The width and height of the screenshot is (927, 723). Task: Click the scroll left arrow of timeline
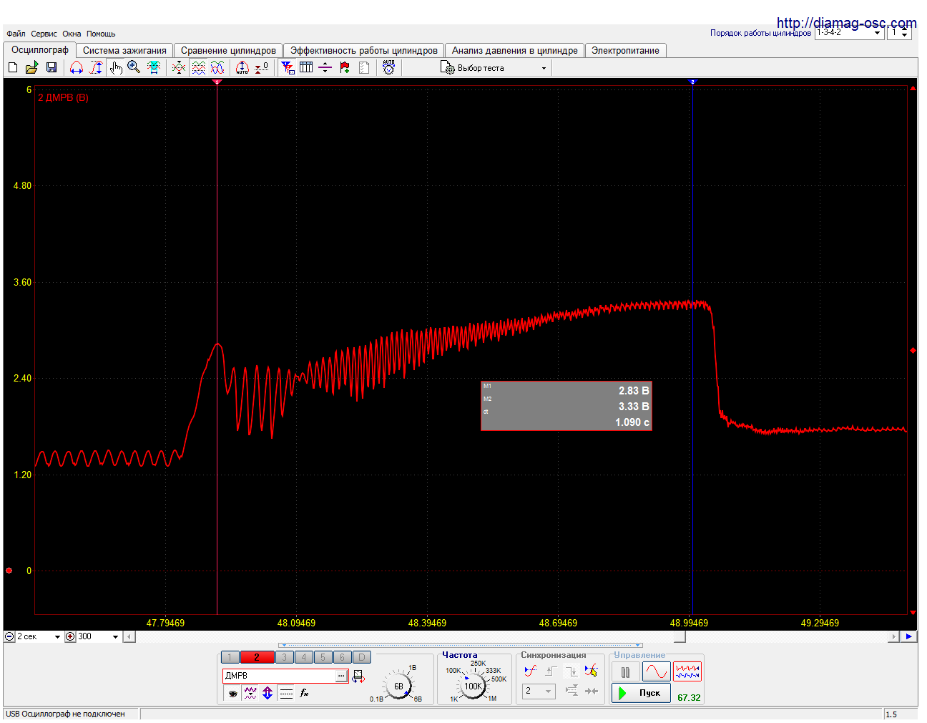129,636
